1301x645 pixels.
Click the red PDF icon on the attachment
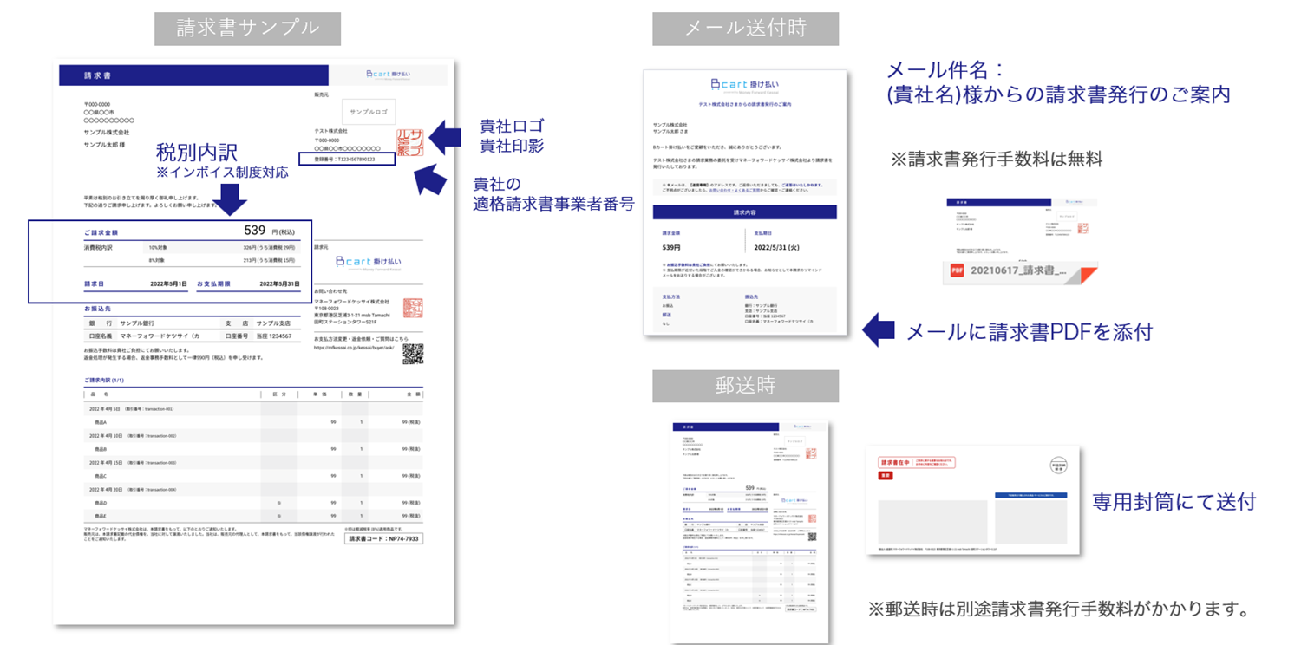point(958,270)
